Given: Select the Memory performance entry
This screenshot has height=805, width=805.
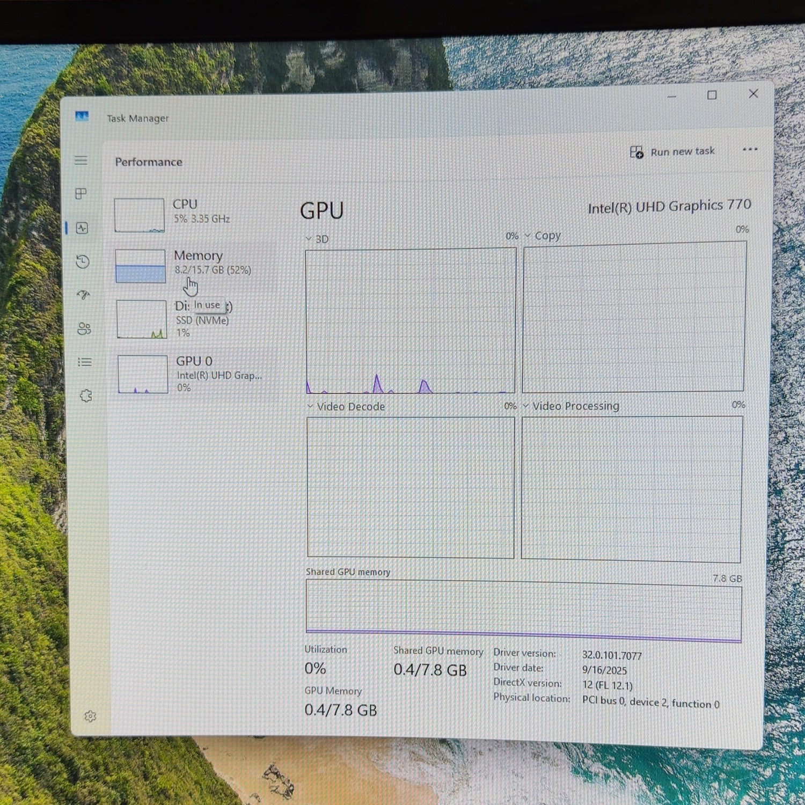Looking at the screenshot, I should click(194, 266).
